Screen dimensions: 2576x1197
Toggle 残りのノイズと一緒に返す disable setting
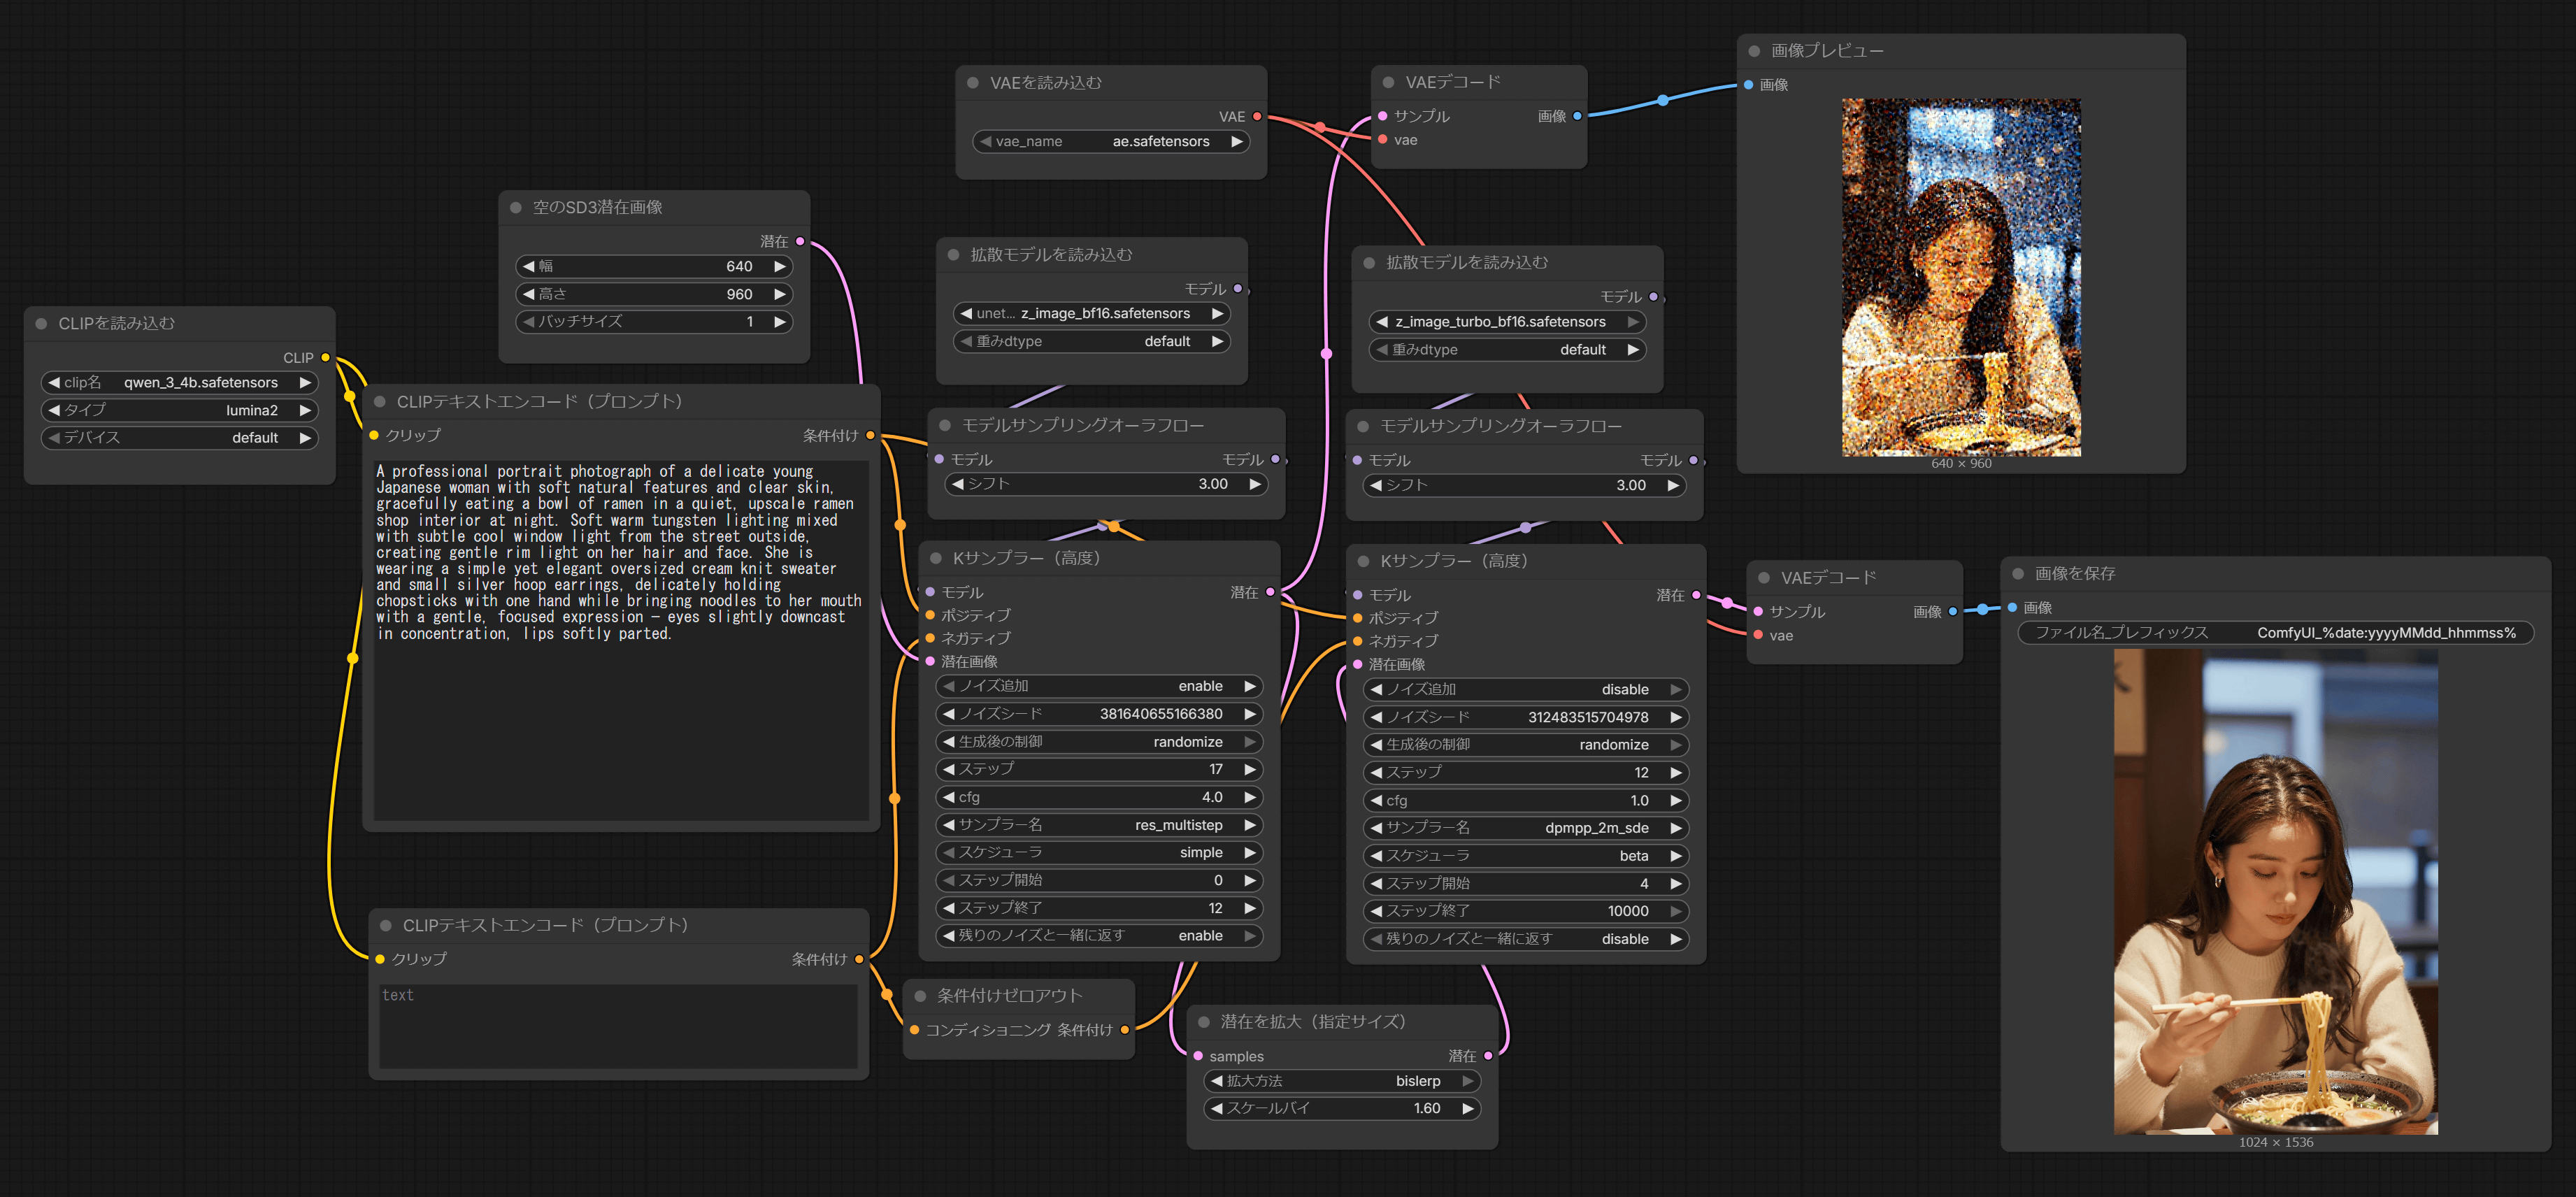1525,939
